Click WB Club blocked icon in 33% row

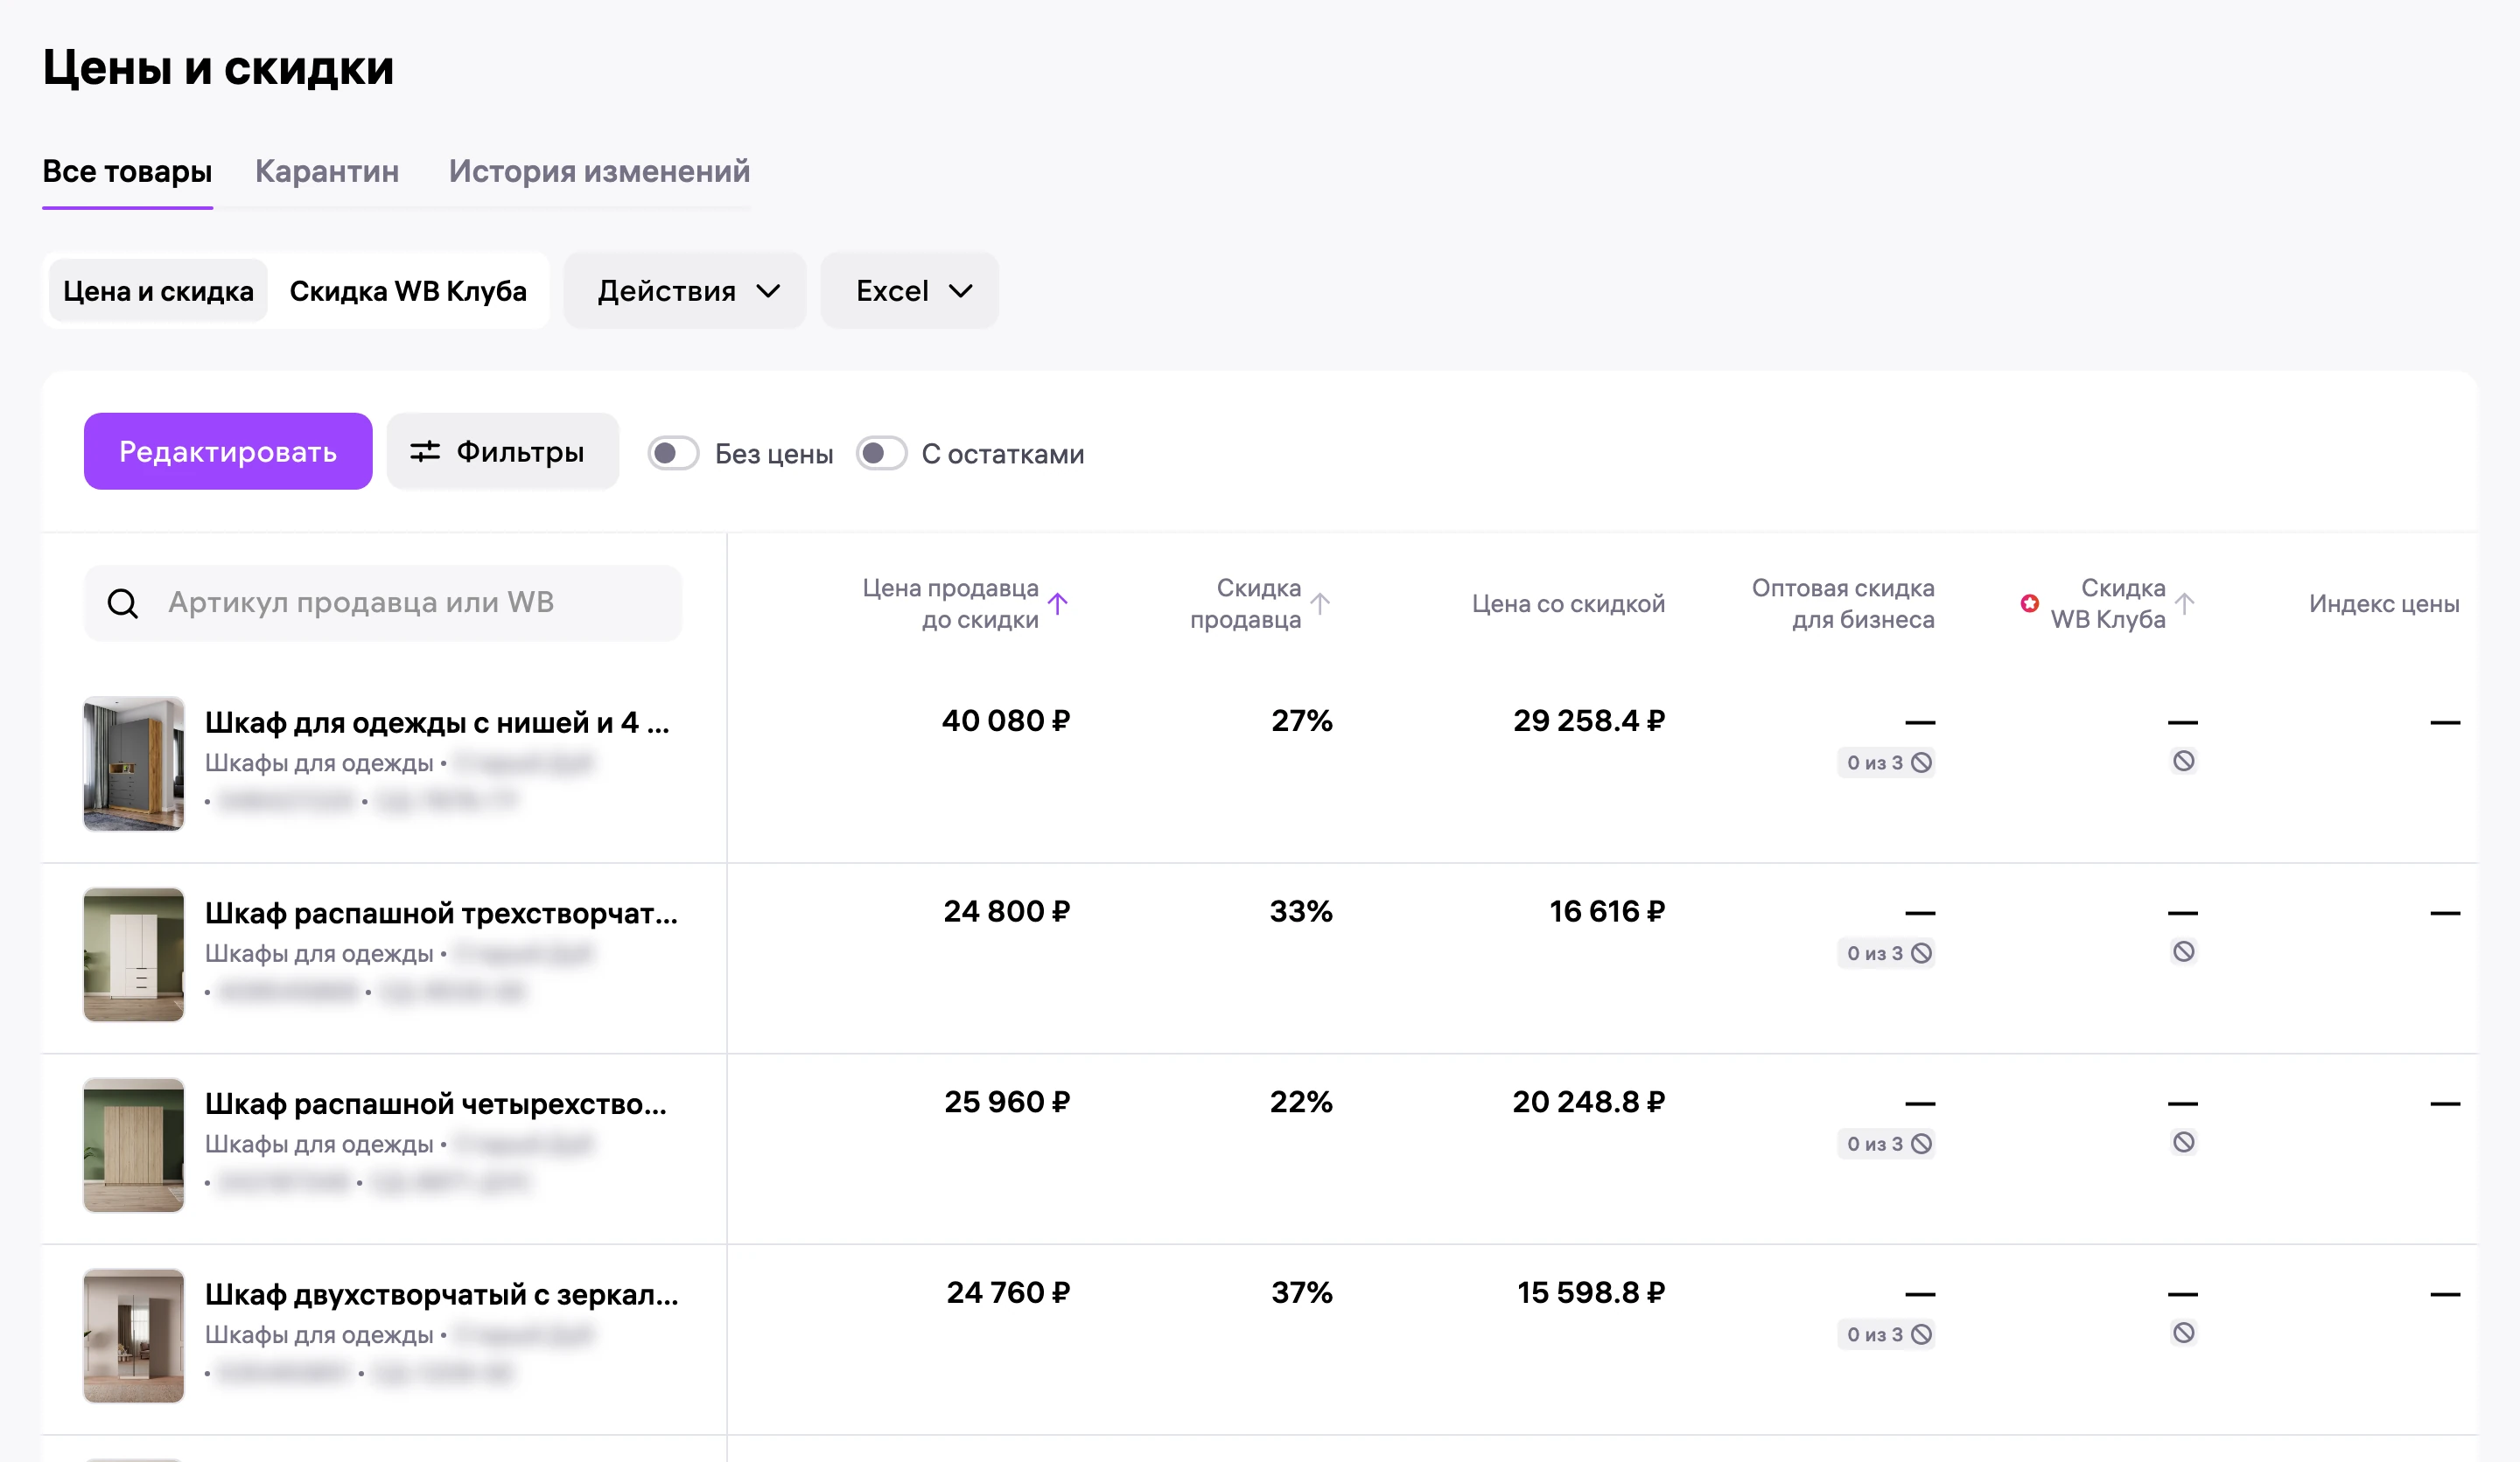(2184, 951)
